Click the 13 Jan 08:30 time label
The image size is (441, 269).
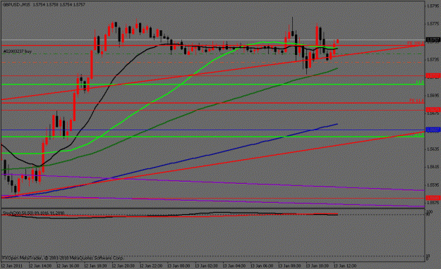289,265
